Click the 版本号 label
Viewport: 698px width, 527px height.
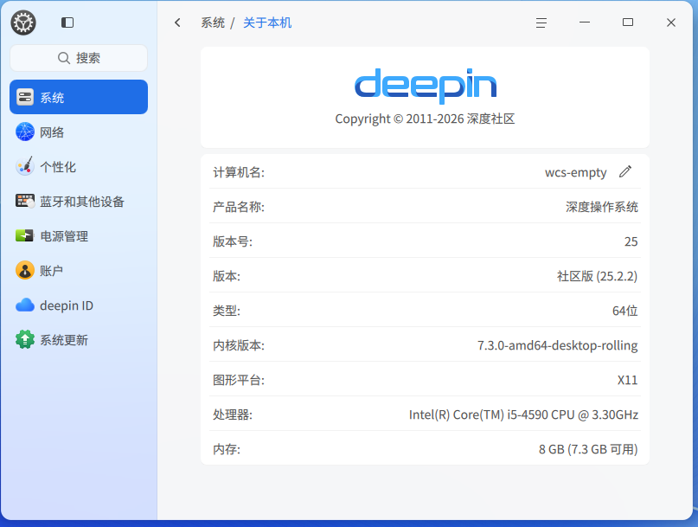tap(233, 241)
